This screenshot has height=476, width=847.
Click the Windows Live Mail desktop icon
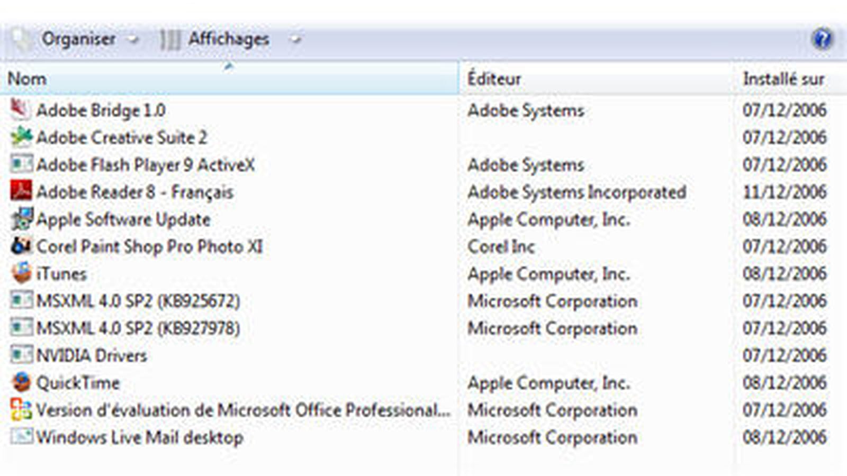coord(21,436)
